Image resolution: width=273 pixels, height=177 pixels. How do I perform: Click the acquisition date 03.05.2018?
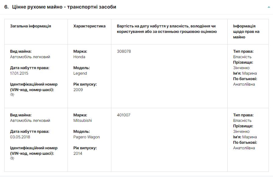point(20,137)
